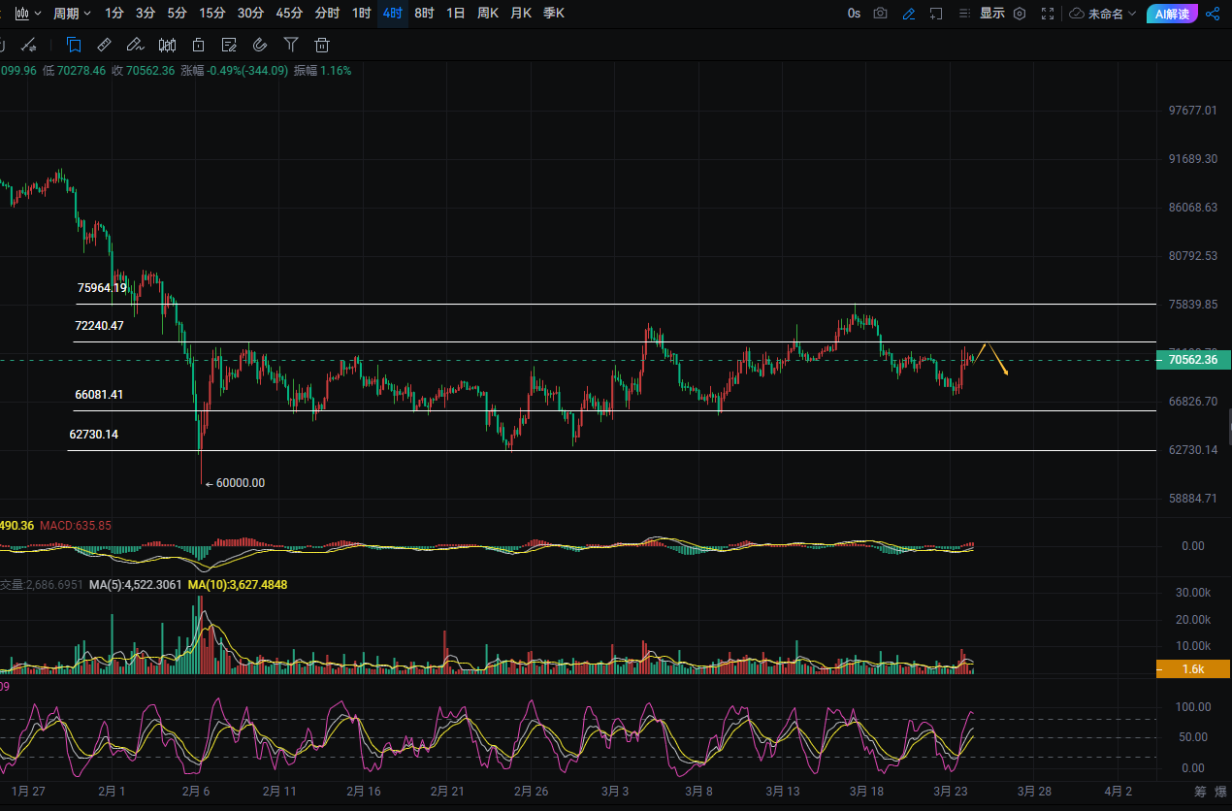Image resolution: width=1232 pixels, height=811 pixels.
Task: Toggle the blue bookmark drawing tool
Action: [x=74, y=45]
